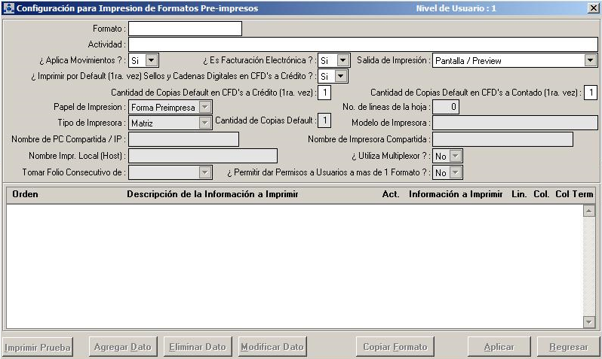The width and height of the screenshot is (602, 359).
Task: Click the Regresar button
Action: (x=568, y=347)
